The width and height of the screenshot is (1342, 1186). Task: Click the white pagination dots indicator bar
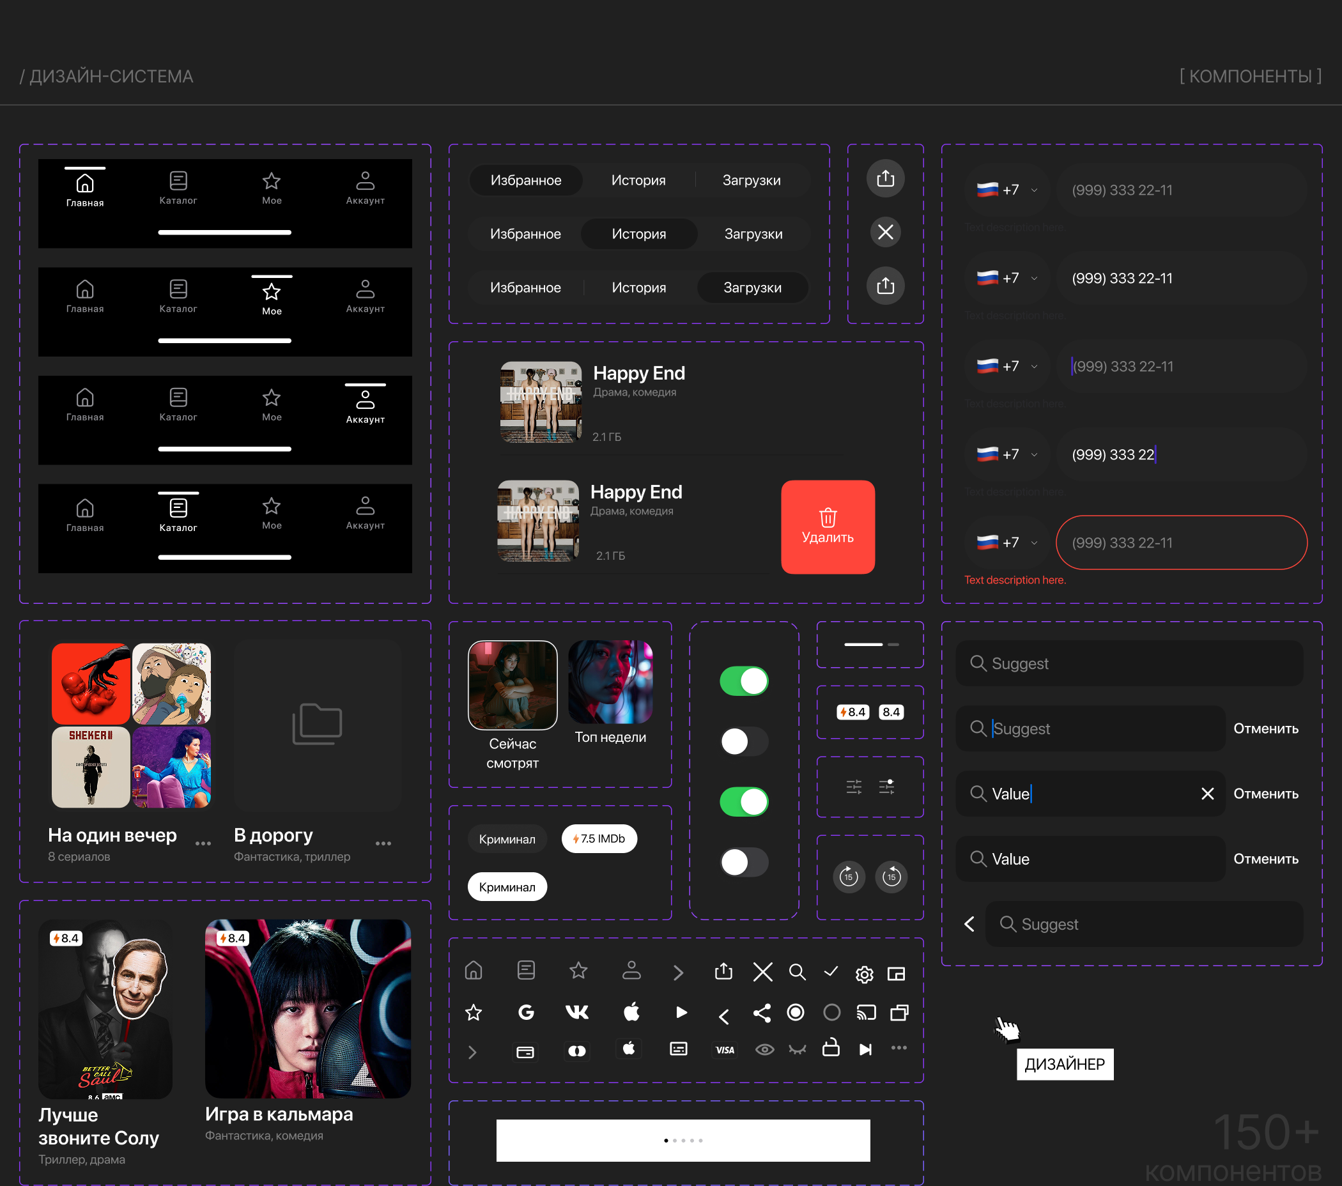[x=683, y=1140]
